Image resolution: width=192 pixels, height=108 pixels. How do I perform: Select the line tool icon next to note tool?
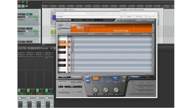tap(102, 78)
